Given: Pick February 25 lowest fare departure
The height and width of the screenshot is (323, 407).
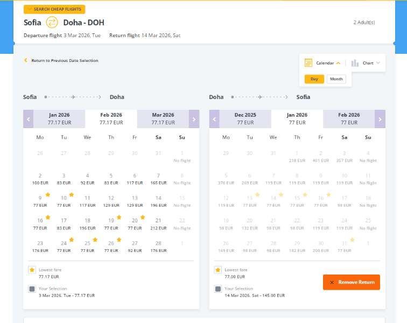Looking at the screenshot, I should [x=87, y=247].
